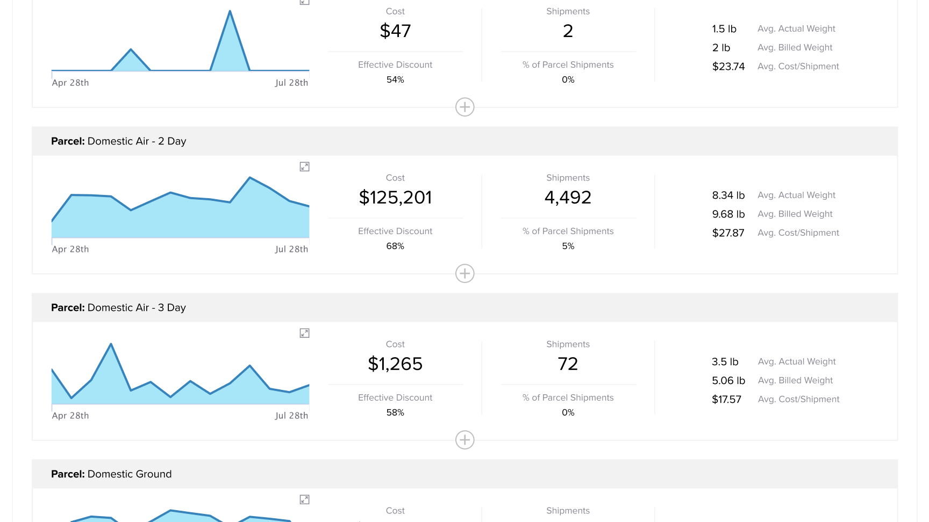Screen dimensions: 929x522
Task: Select the 4,492 shipments value
Action: point(568,198)
